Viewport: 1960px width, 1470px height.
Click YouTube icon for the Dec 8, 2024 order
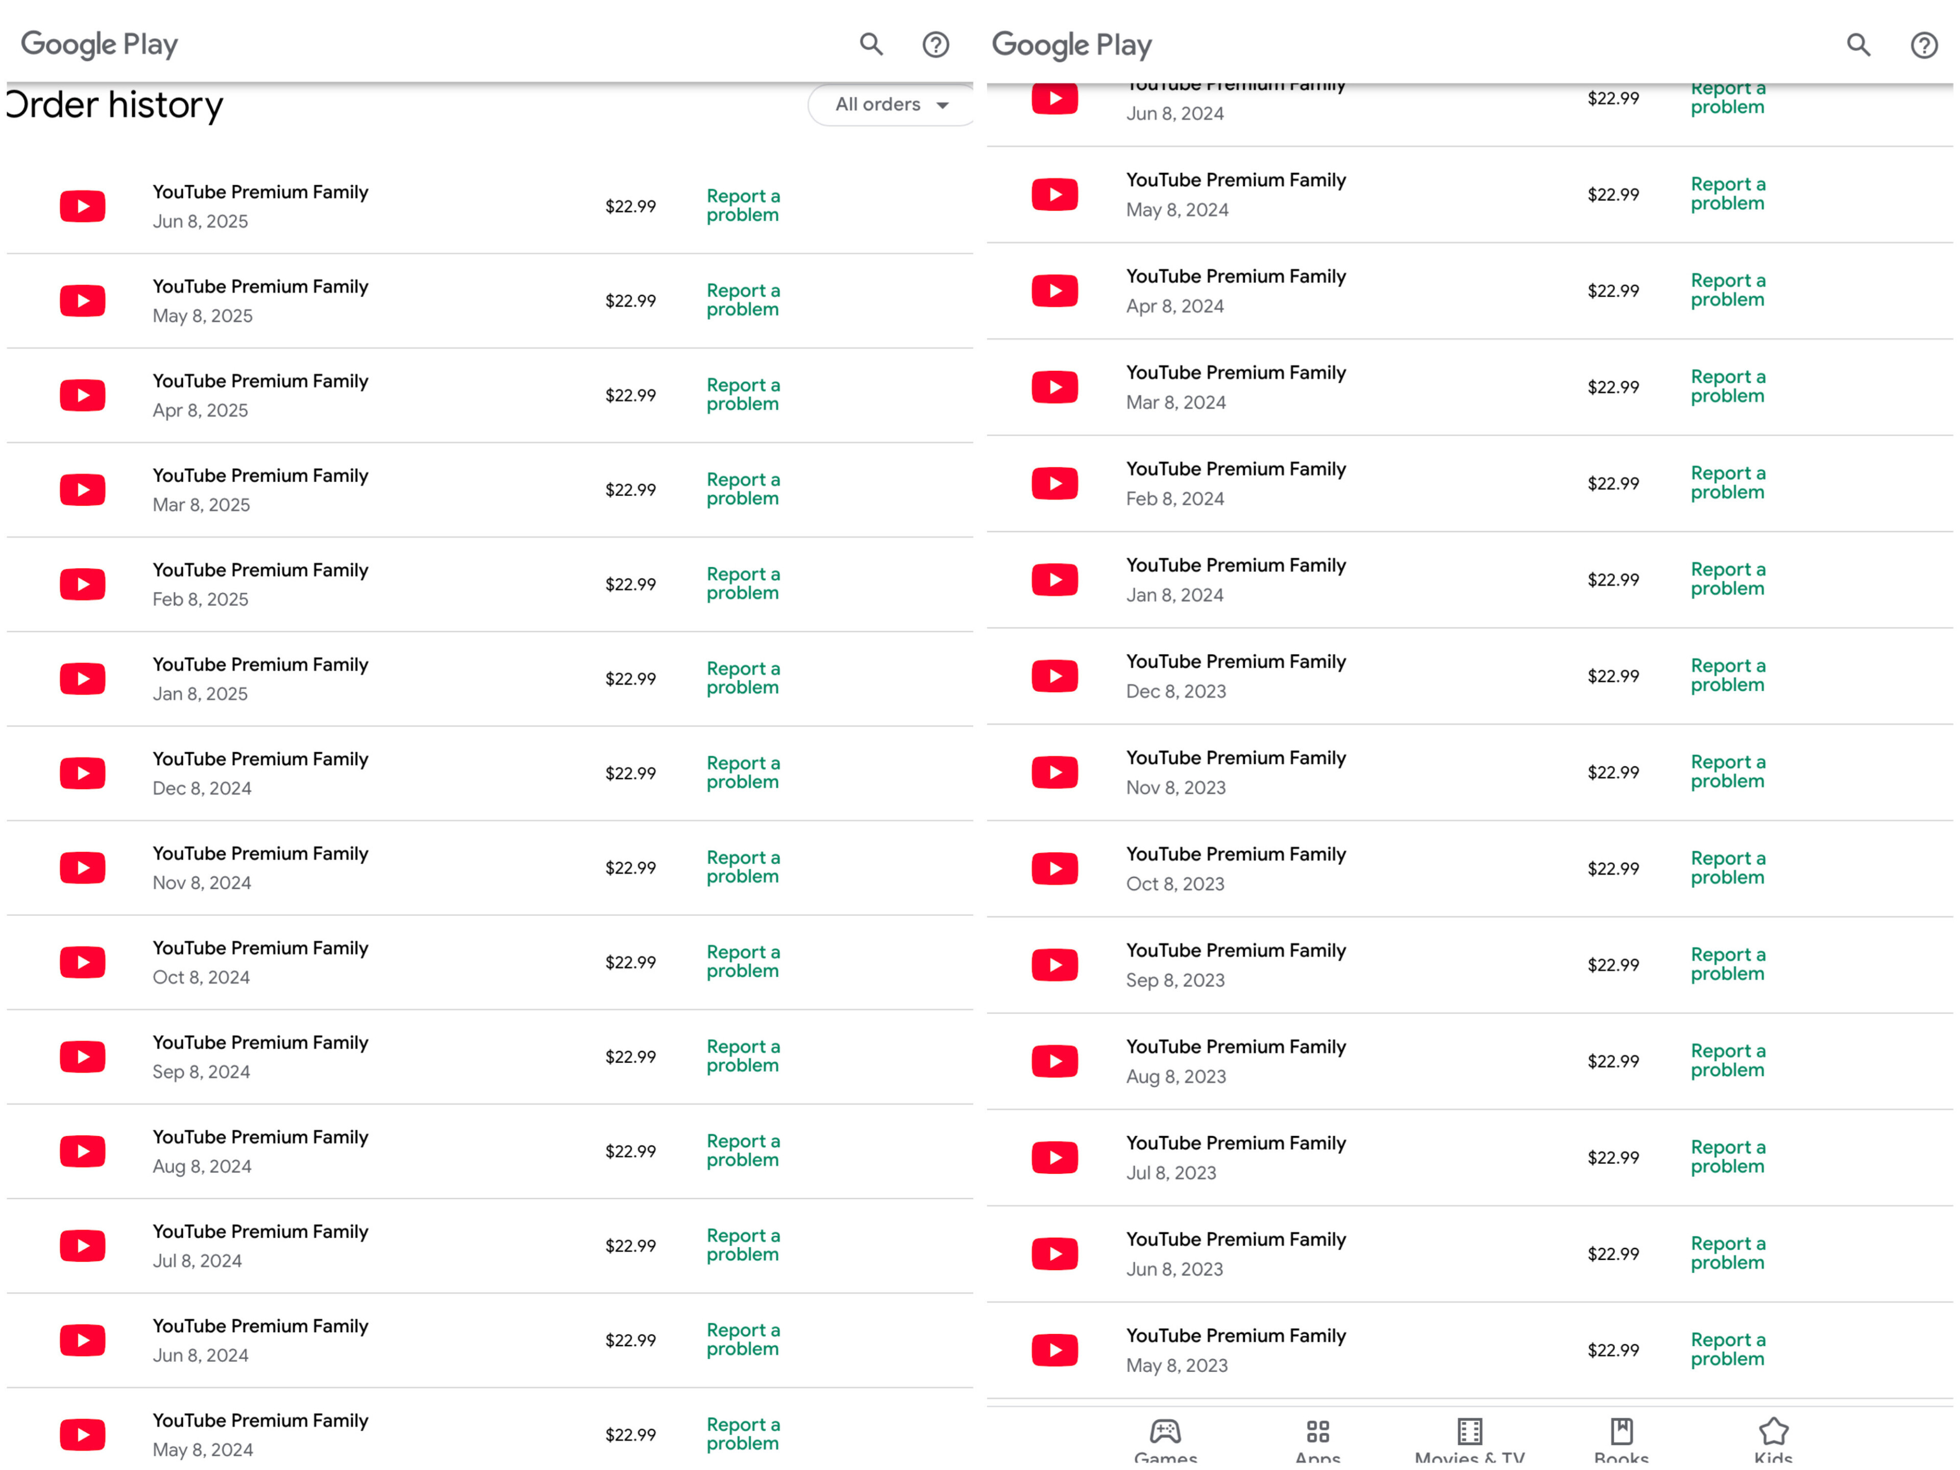(x=82, y=773)
